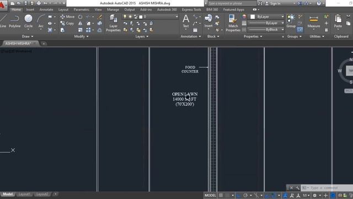
Task: Toggle the group selection button in Groups panel
Action: (300, 29)
